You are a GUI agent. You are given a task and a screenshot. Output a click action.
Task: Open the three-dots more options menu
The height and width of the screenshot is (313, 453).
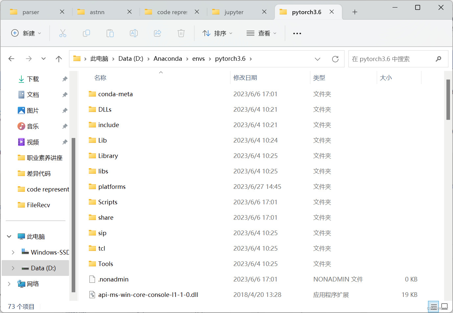[x=297, y=34]
